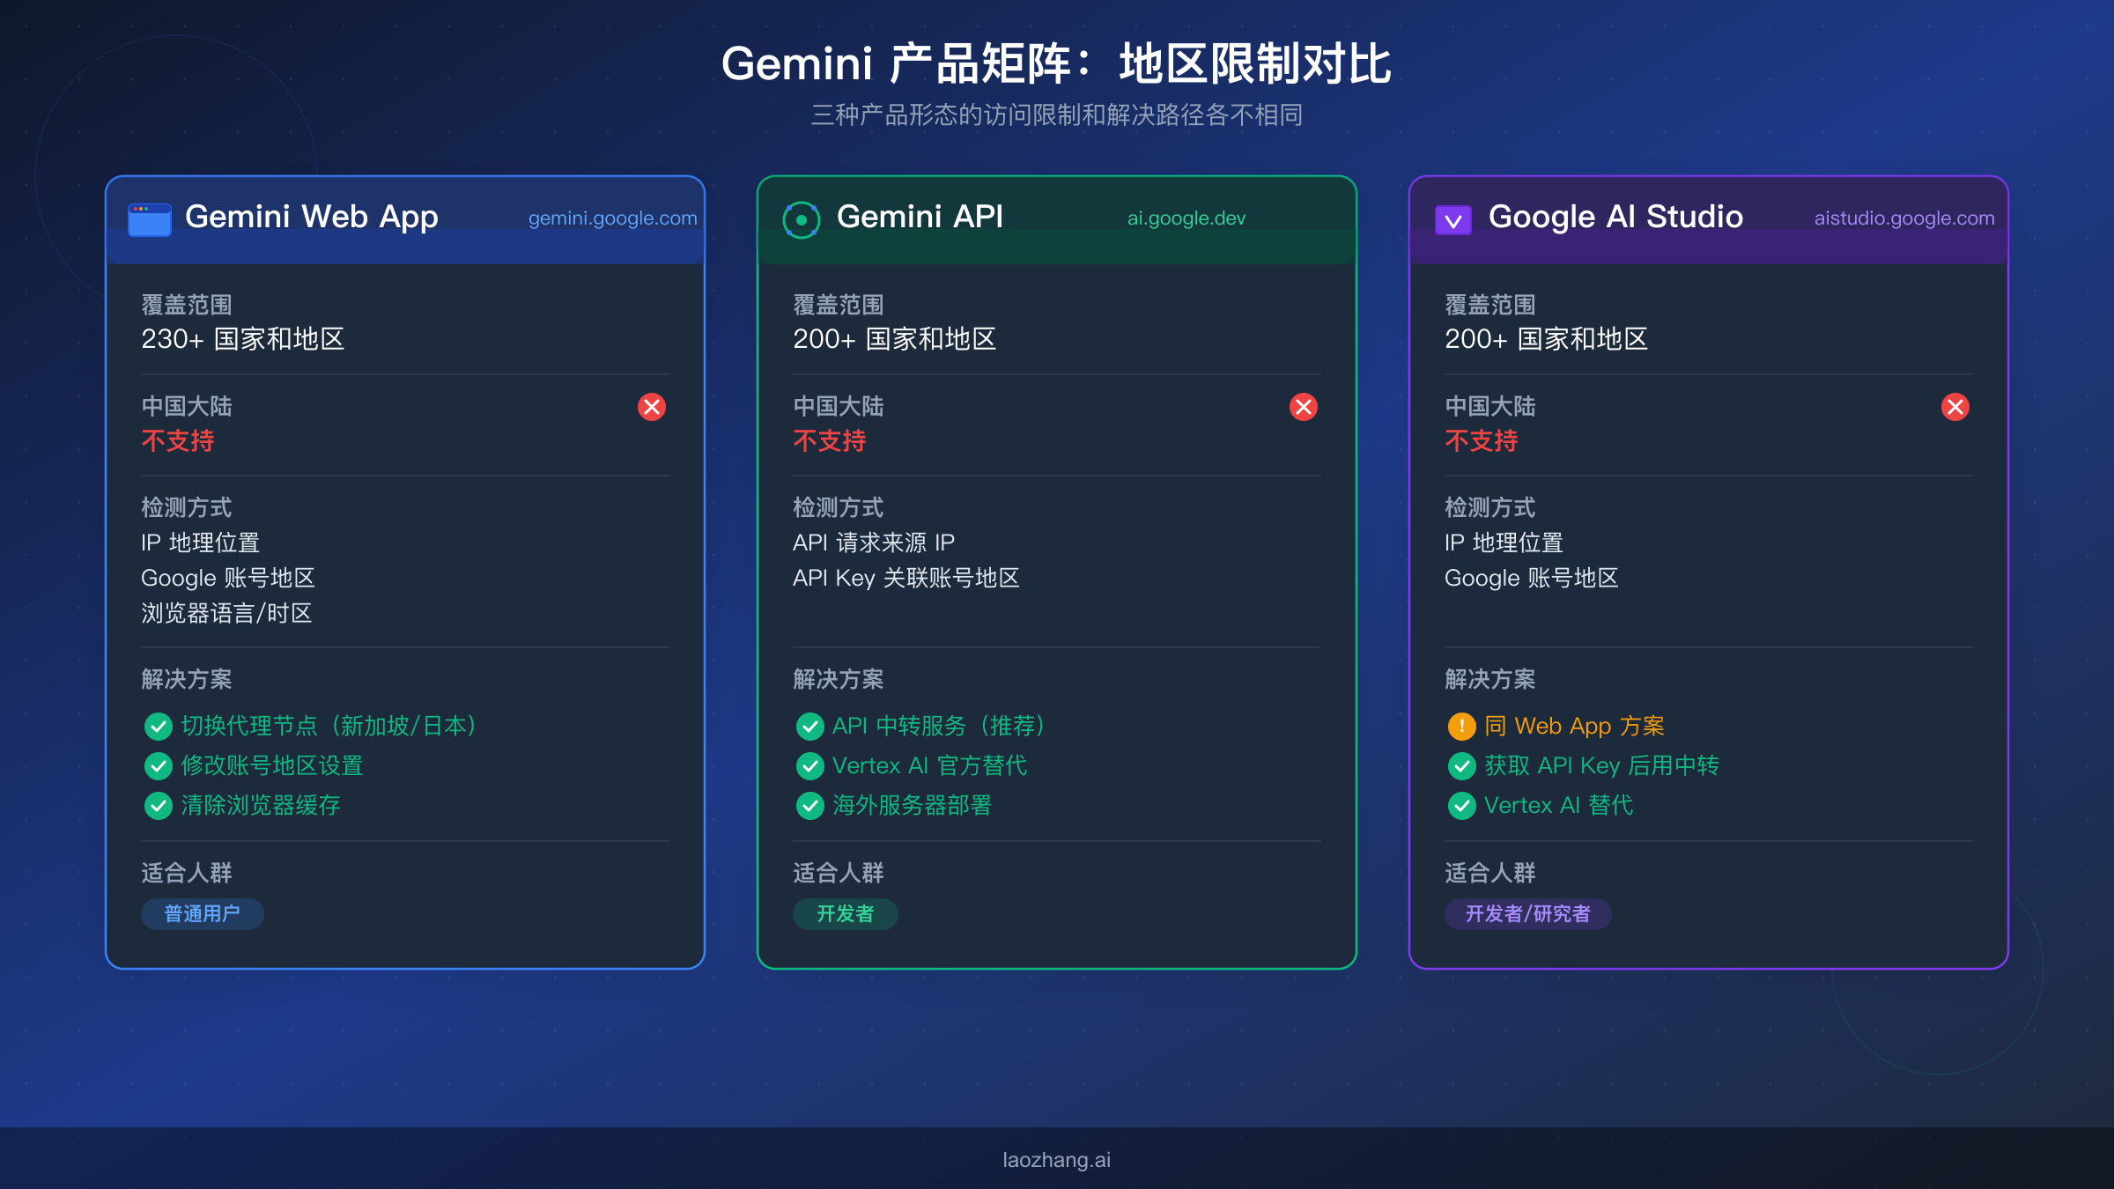Click the 普通用户 badge
Screen dimensions: 2114x1189
point(202,913)
